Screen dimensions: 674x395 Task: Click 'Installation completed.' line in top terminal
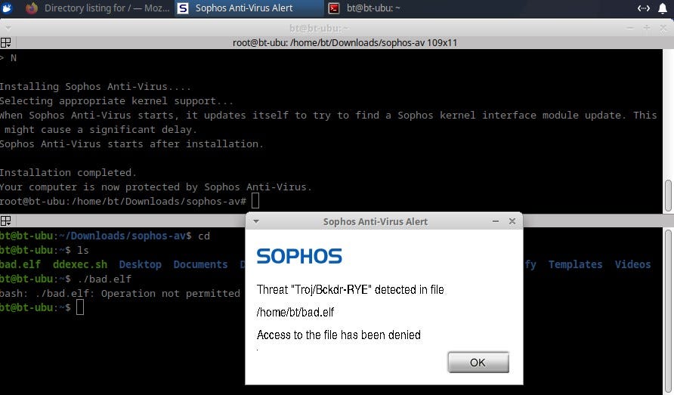(68, 172)
